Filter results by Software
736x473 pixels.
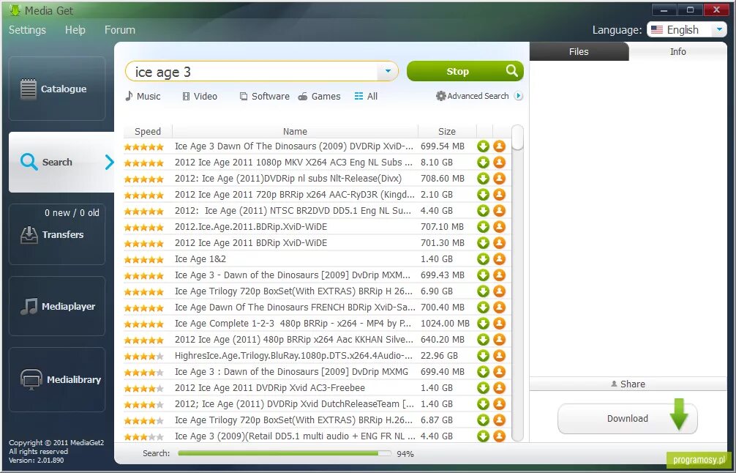pos(265,97)
